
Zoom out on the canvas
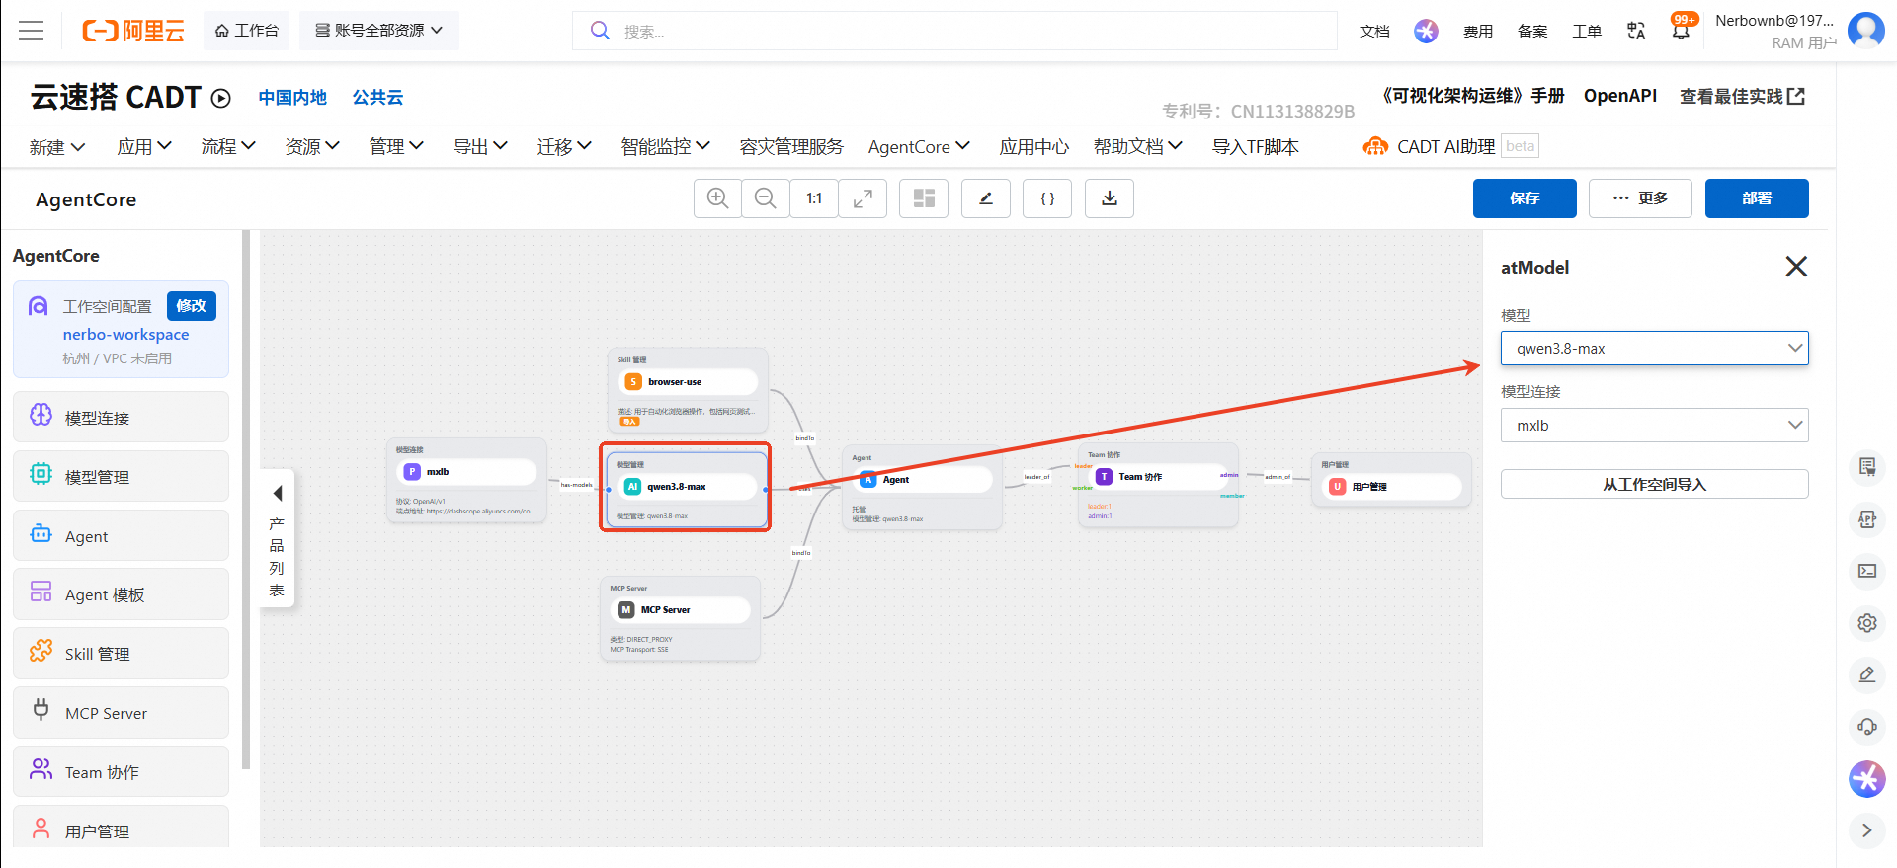766,198
